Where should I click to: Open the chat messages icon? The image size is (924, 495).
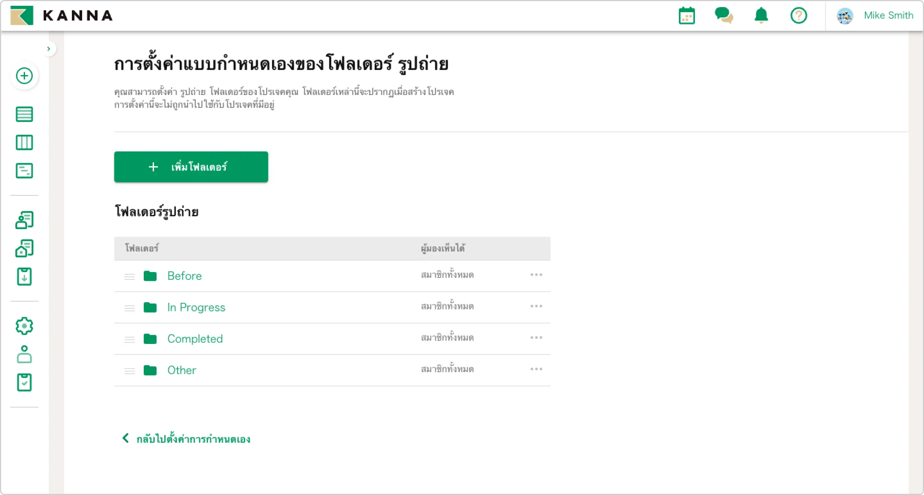725,16
